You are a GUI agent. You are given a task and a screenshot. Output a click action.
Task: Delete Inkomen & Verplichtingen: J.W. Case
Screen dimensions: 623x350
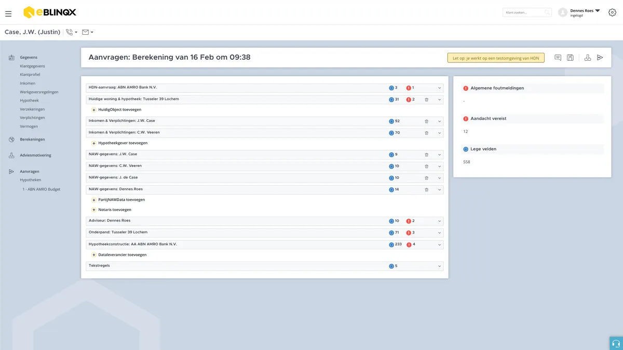point(427,121)
